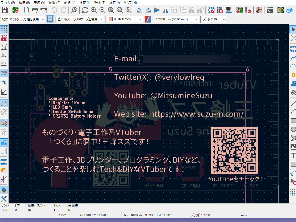296x222 pixels.
Task: Toggle grid display on the left toolbar
Action: (4, 29)
